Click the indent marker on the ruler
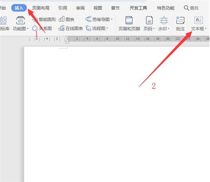This screenshot has height=182, width=210. coord(67,40)
